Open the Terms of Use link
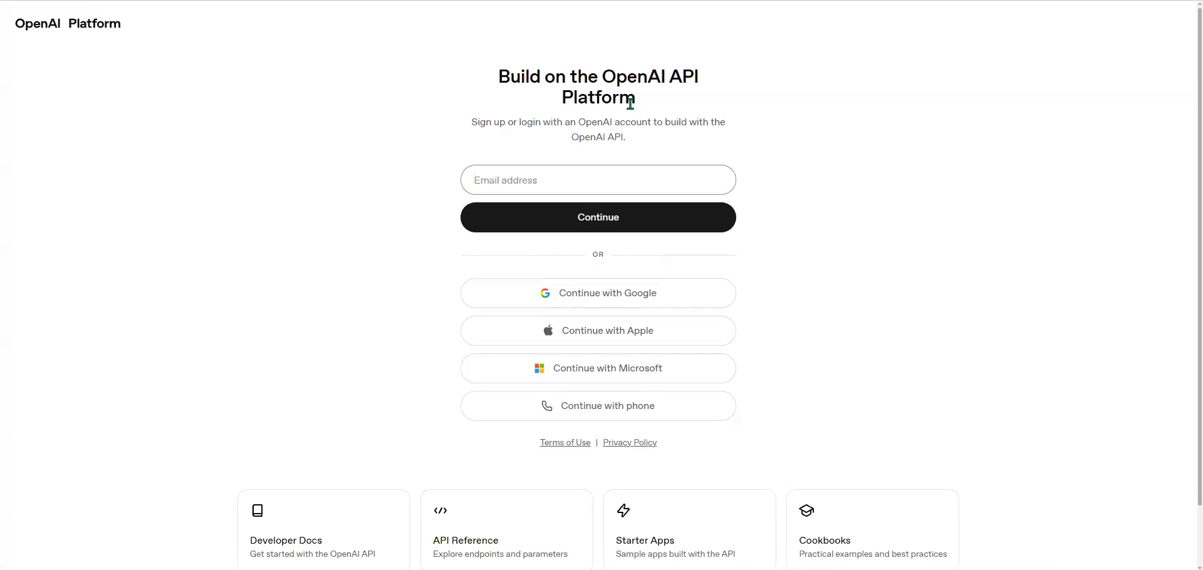The width and height of the screenshot is (1203, 570). click(x=565, y=442)
